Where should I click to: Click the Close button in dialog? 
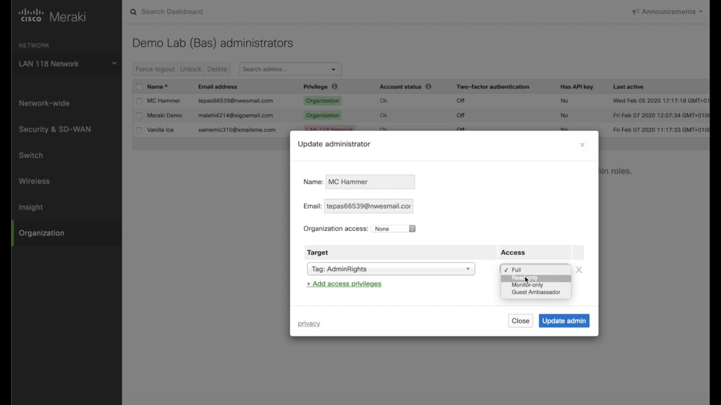[x=520, y=321]
